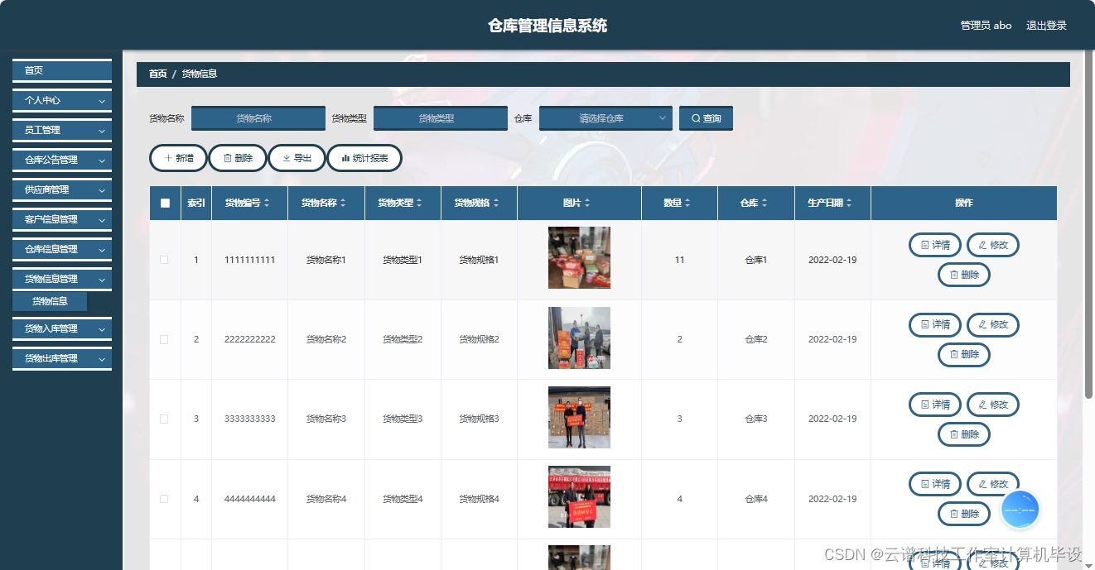Open 详情 details for 货物名称1
1095x570 pixels.
(934, 245)
